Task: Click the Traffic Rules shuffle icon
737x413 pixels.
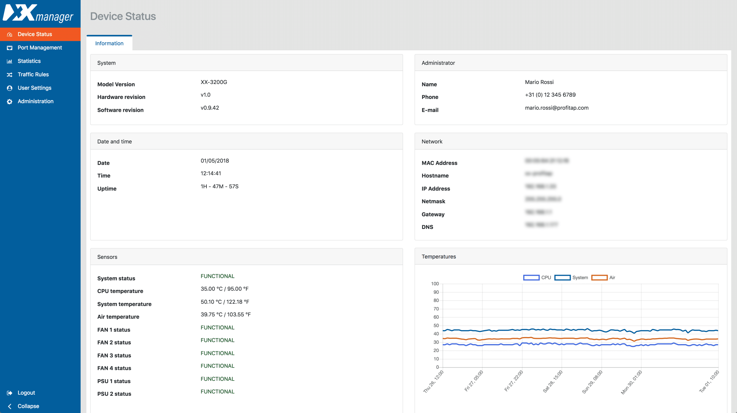Action: click(x=10, y=74)
